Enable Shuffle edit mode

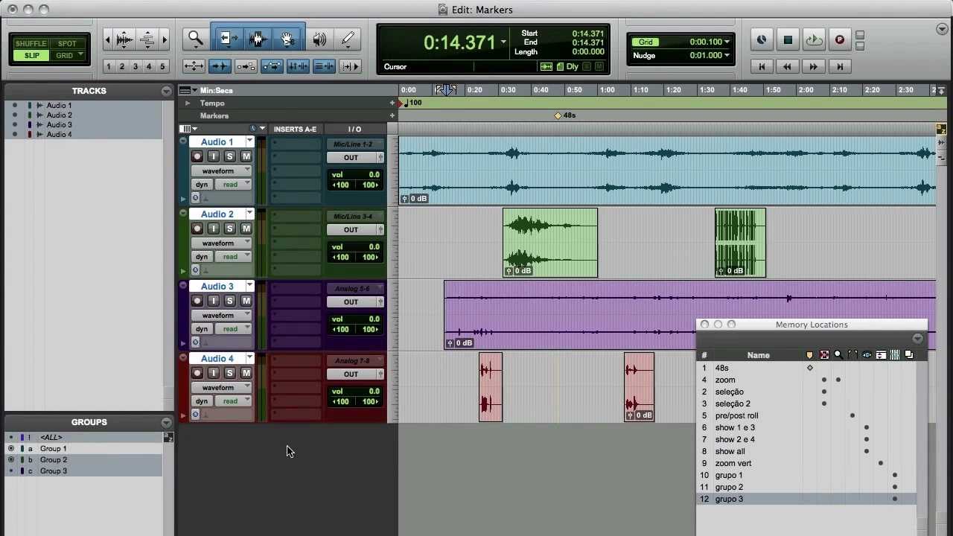31,44
